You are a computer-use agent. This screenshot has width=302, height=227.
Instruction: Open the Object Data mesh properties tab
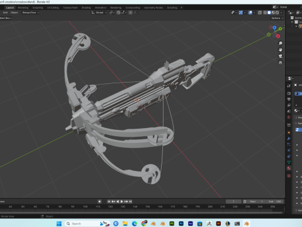tap(289, 162)
